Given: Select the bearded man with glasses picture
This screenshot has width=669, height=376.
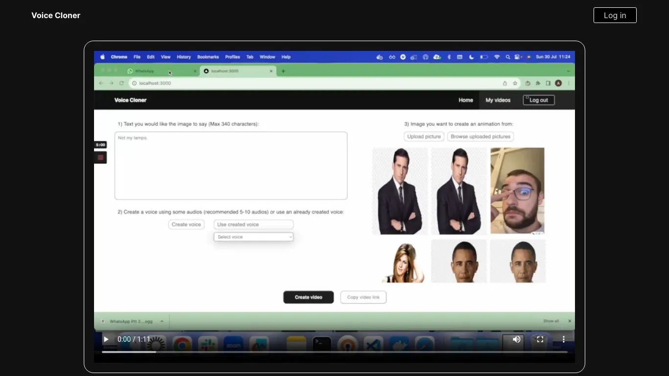Looking at the screenshot, I should pos(518,191).
